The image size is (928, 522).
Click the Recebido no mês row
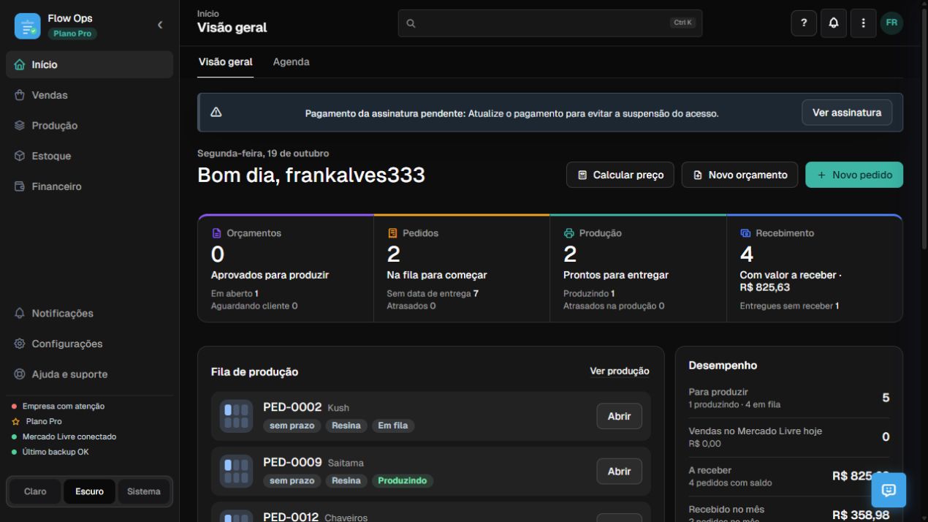click(789, 513)
